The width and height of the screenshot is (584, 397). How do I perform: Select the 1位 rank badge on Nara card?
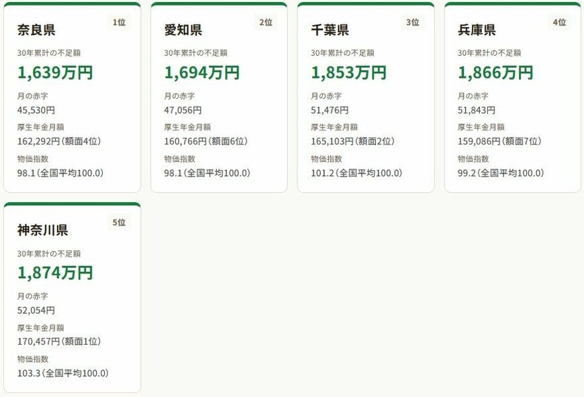click(117, 22)
